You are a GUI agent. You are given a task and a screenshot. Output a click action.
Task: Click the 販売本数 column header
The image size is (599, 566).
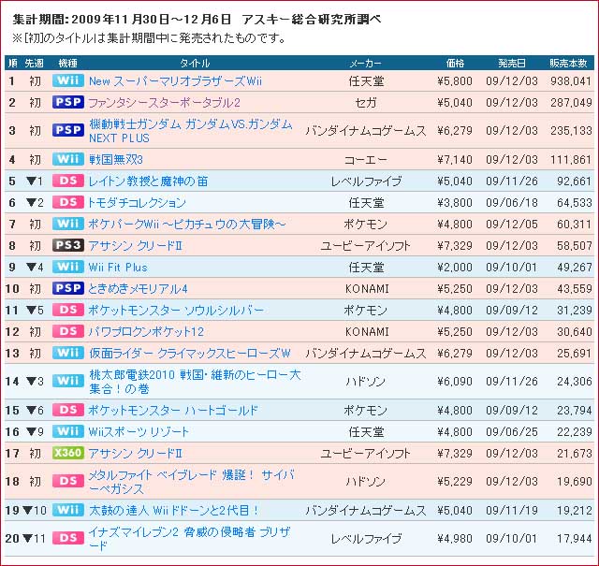point(568,63)
